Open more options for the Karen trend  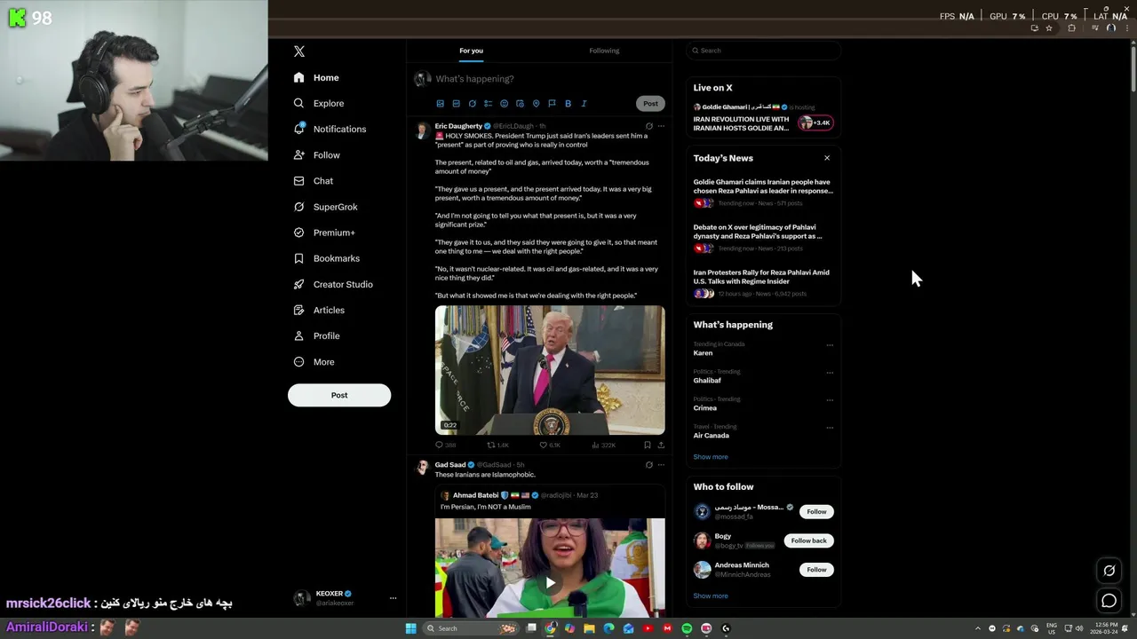[x=830, y=345]
